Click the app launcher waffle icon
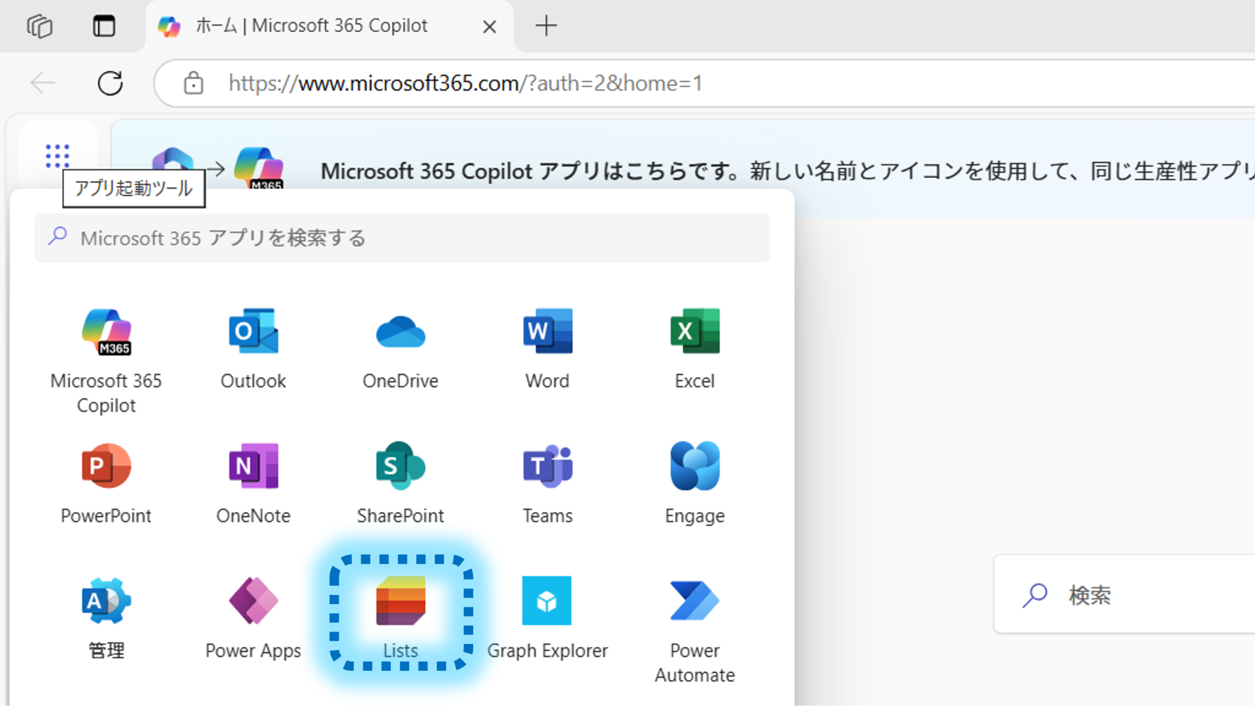The height and width of the screenshot is (708, 1255). pyautogui.click(x=58, y=156)
